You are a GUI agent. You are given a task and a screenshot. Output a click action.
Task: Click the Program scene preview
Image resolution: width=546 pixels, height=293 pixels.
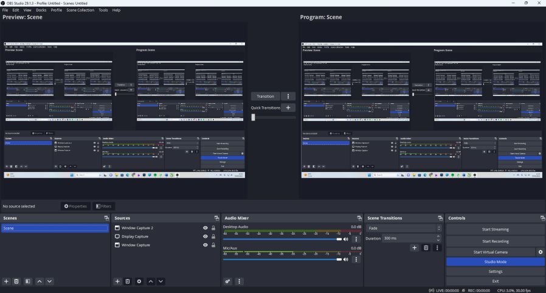coord(422,110)
